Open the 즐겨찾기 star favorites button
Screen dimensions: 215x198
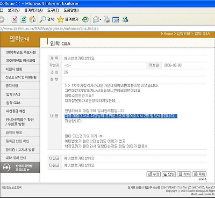[68, 19]
